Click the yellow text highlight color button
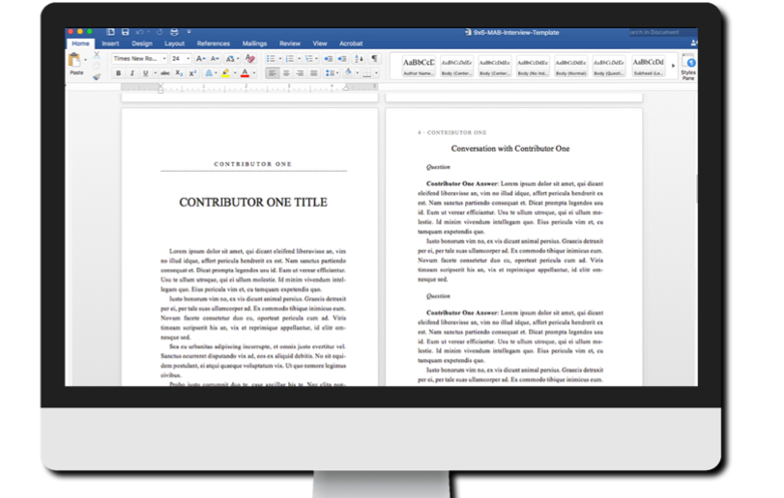Screen dimensions: 784x498 click(226, 72)
